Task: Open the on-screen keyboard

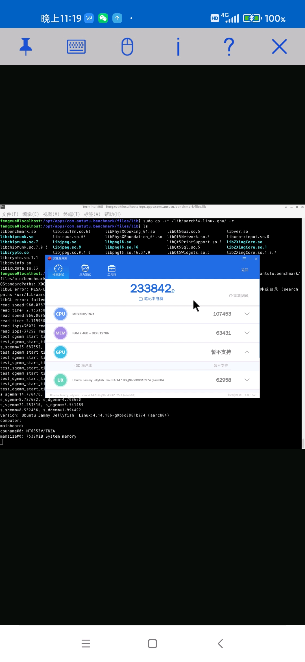Action: click(x=76, y=47)
